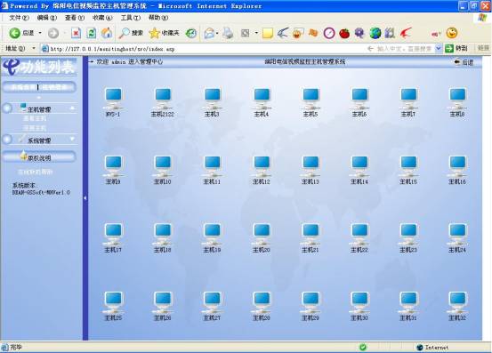Collapse the 主机管理 sidebar section arrow
Viewport: 492px width, 353px height.
pos(72,108)
